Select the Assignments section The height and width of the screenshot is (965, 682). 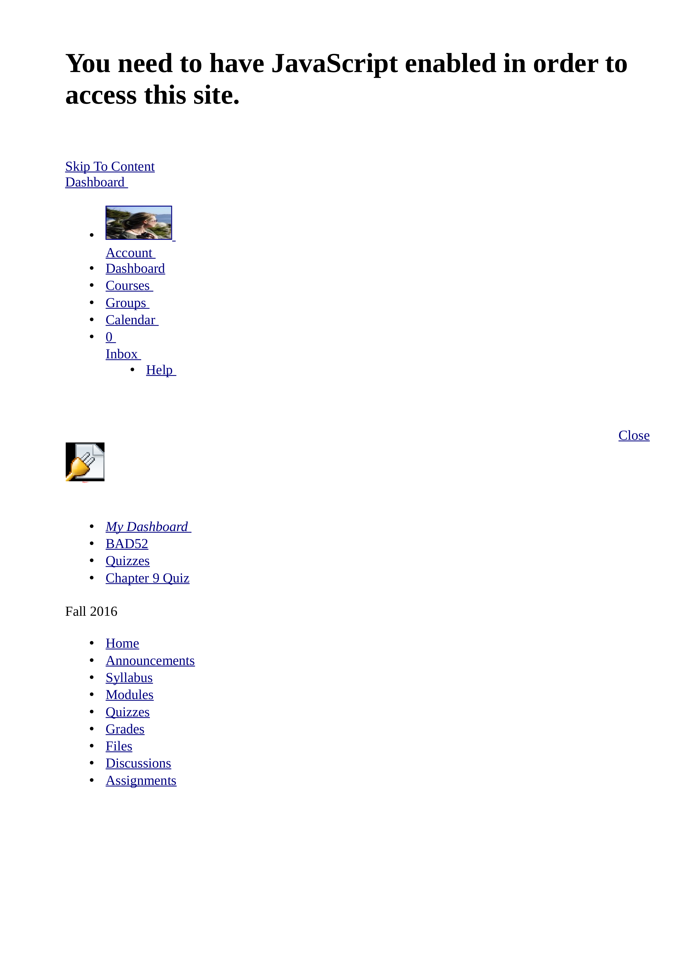(x=142, y=780)
